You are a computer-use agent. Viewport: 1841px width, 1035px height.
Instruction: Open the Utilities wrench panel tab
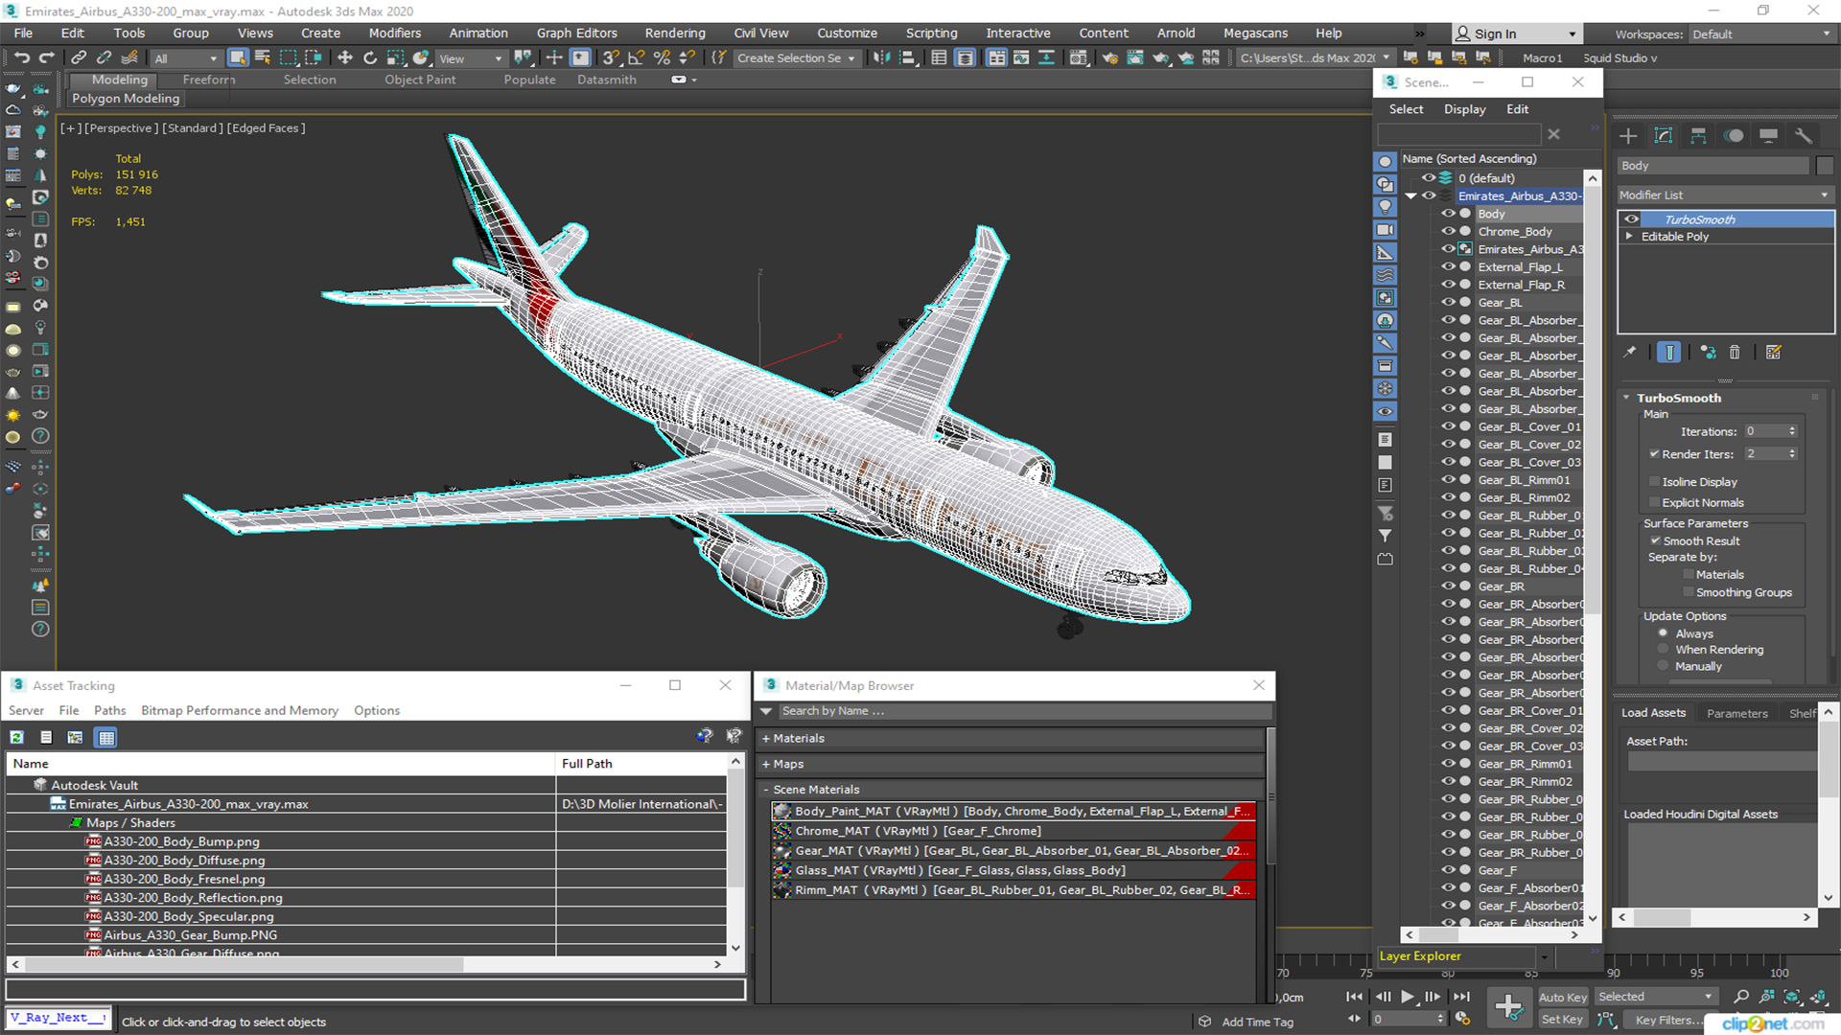[x=1804, y=135]
